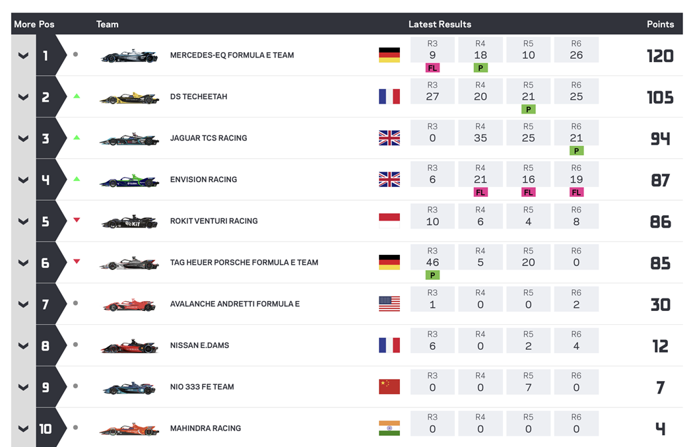Image resolution: width=693 pixels, height=447 pixels.
Task: Open the NIO 333 FE Team name link
Action: (202, 387)
